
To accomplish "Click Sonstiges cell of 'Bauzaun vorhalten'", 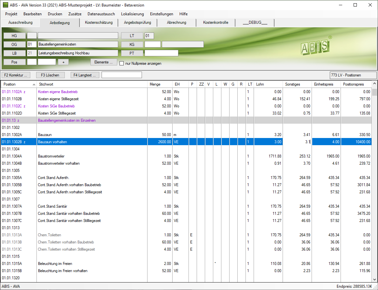I will (x=297, y=142).
